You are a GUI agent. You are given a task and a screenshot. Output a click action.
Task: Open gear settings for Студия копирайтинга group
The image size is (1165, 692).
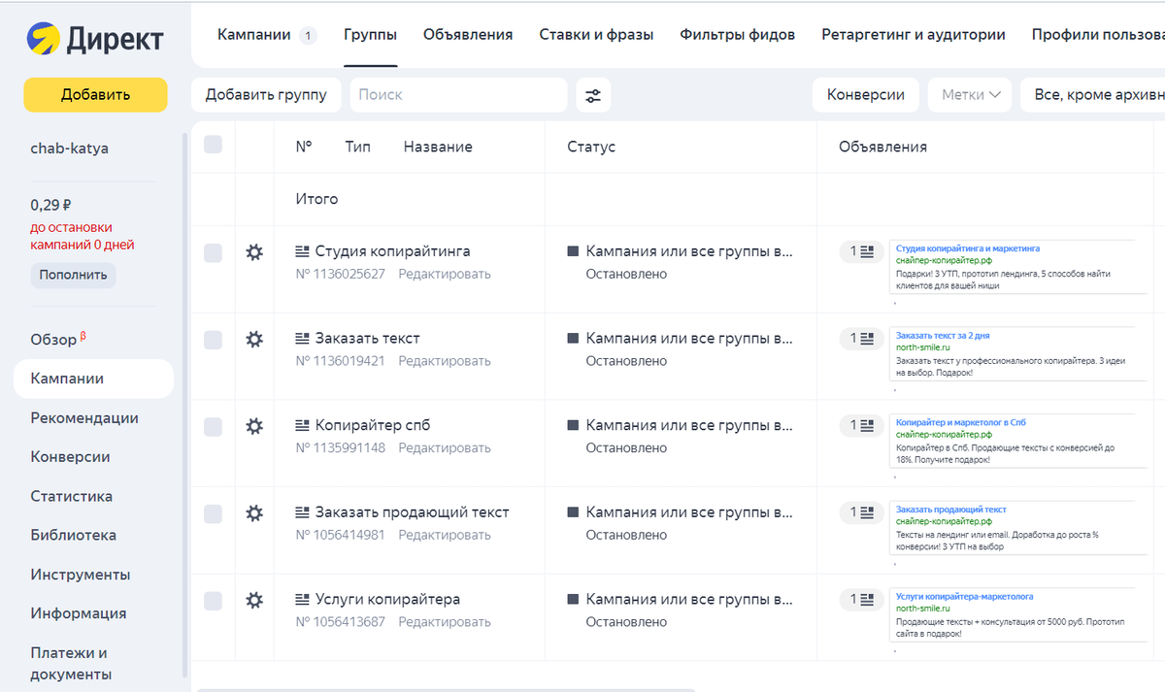click(x=254, y=252)
